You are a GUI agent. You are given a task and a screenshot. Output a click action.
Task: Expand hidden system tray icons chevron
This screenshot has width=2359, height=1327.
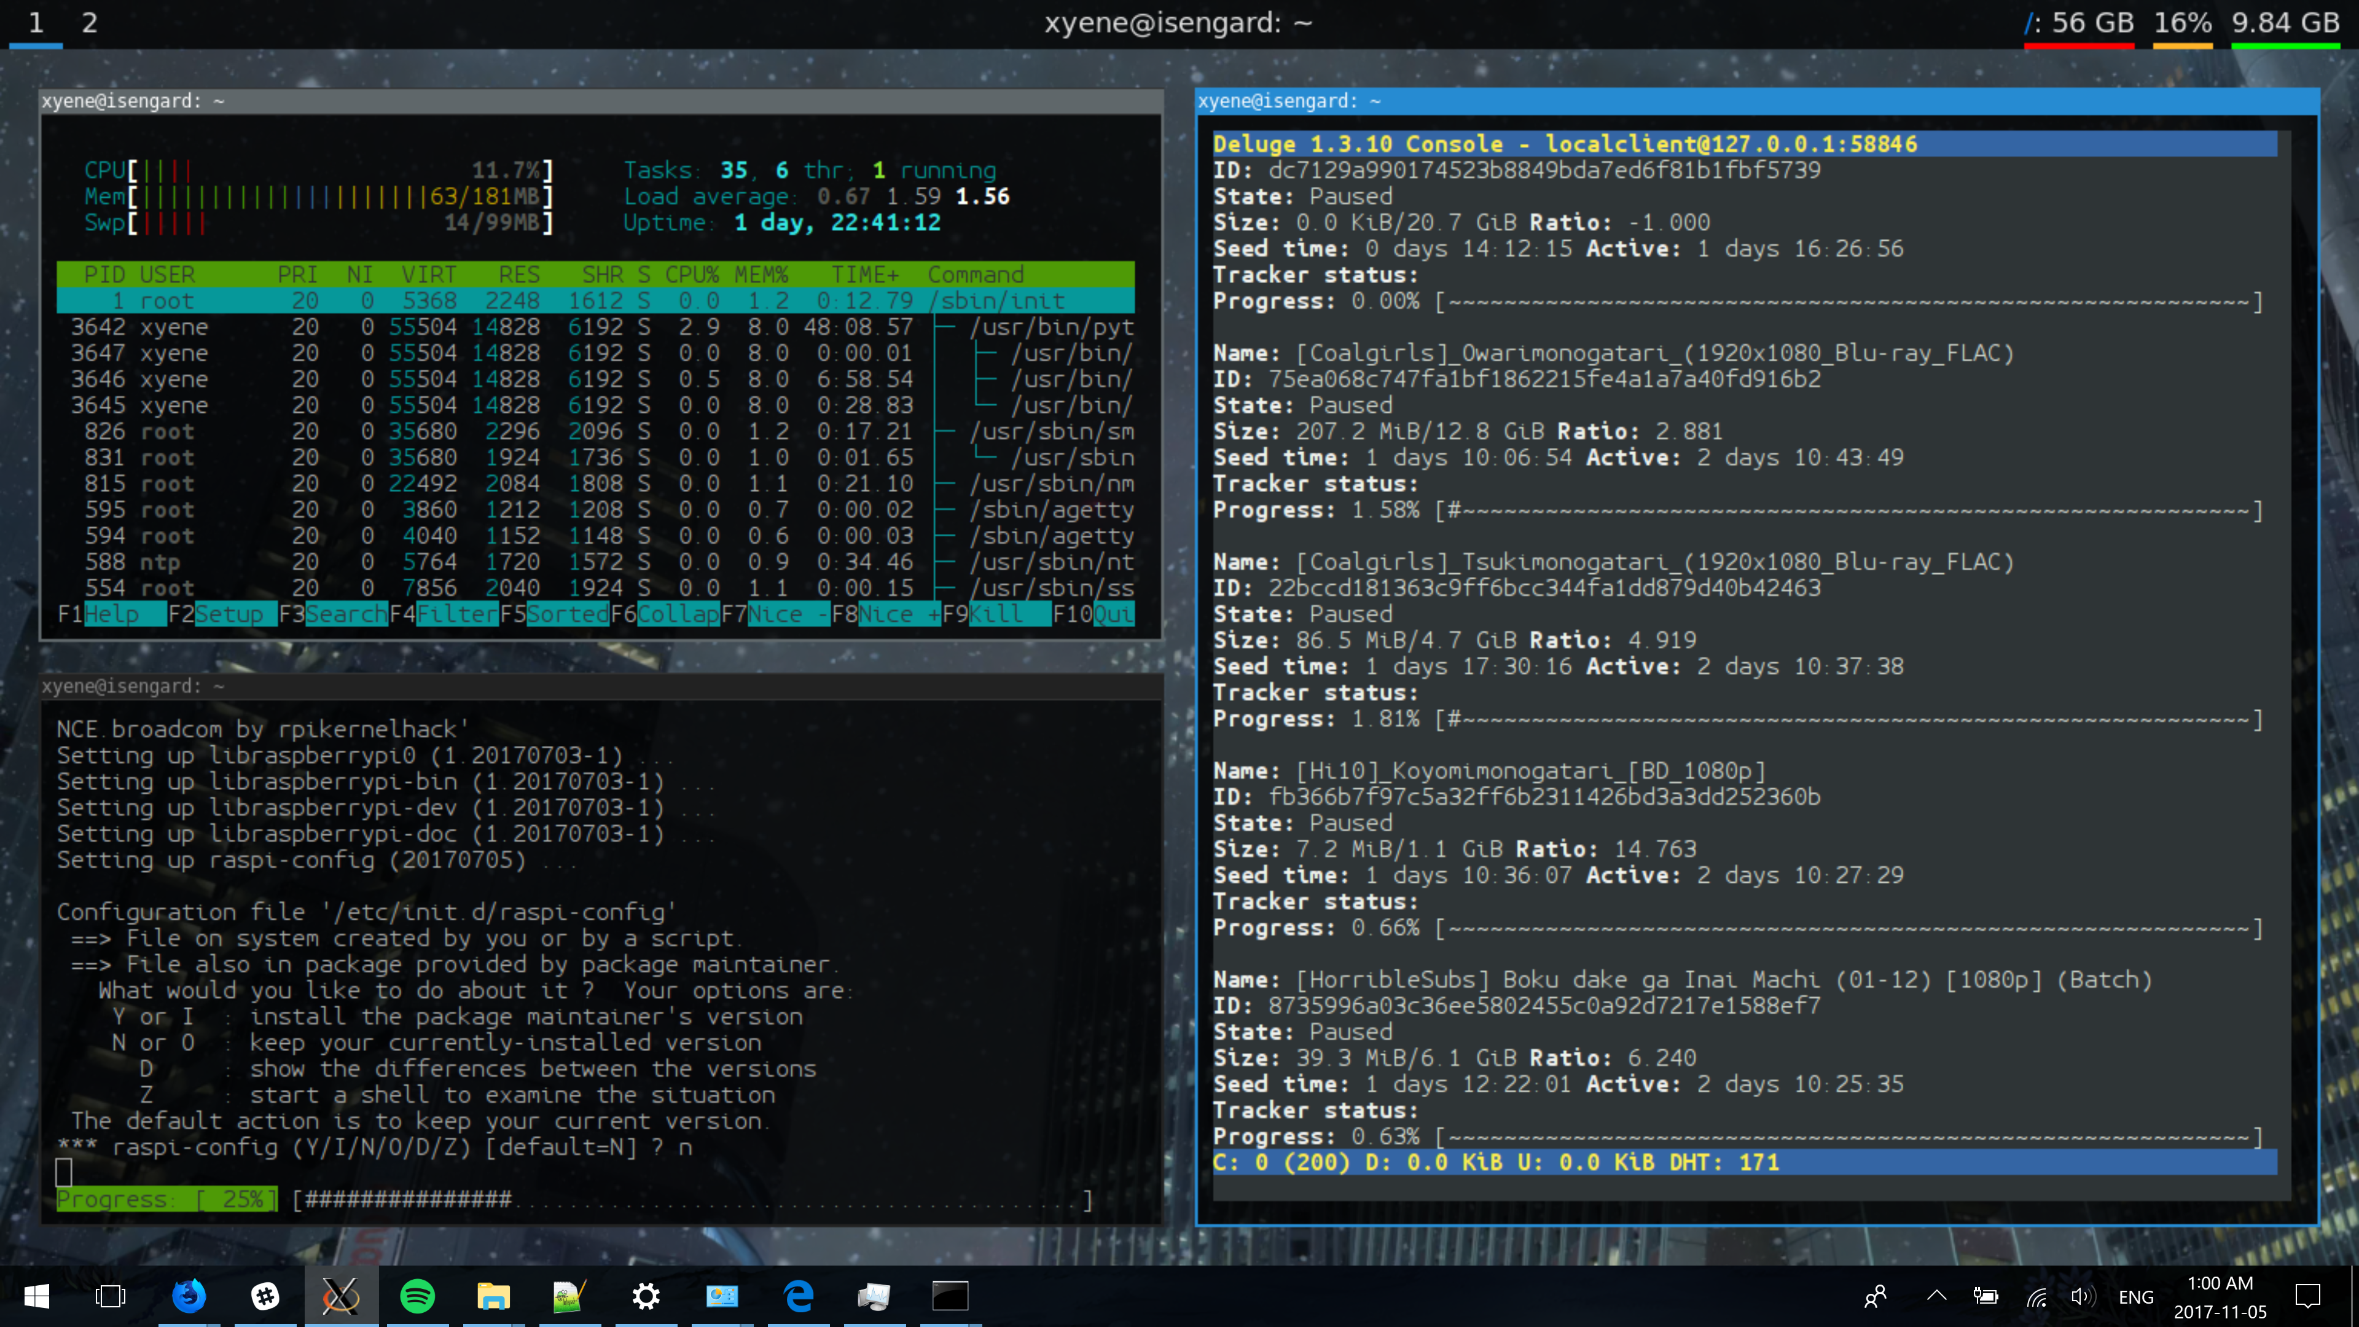point(1936,1296)
